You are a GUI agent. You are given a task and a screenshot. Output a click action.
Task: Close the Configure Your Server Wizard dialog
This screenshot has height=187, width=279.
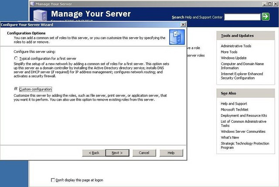coord(183,25)
